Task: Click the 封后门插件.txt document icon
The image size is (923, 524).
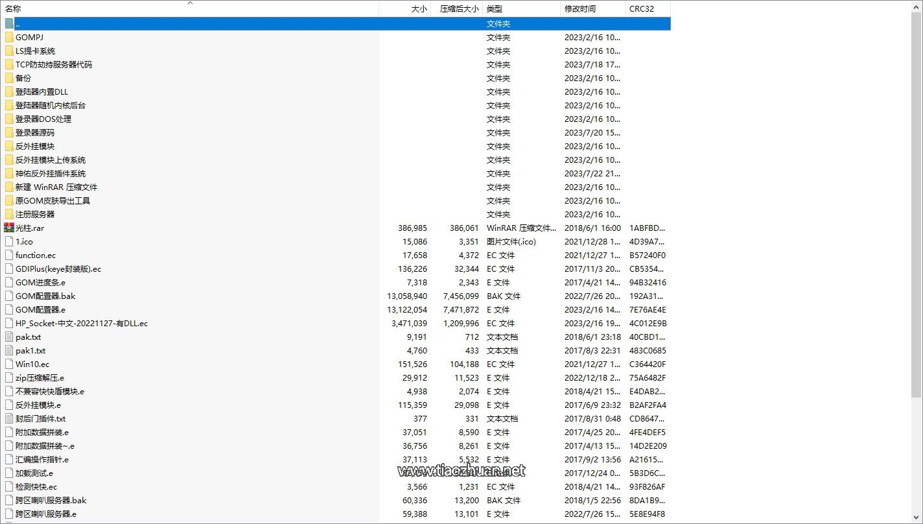Action: coord(9,418)
